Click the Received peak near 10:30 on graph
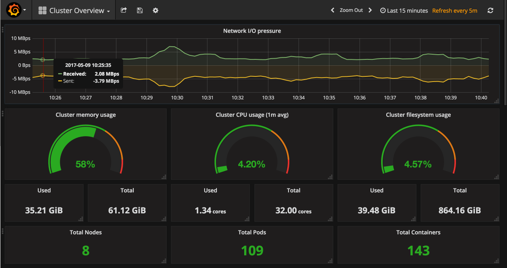 tap(171, 47)
